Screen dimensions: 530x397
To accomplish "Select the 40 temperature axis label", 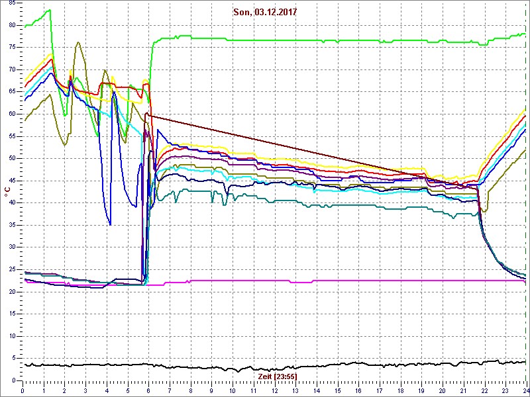I will coord(12,203).
